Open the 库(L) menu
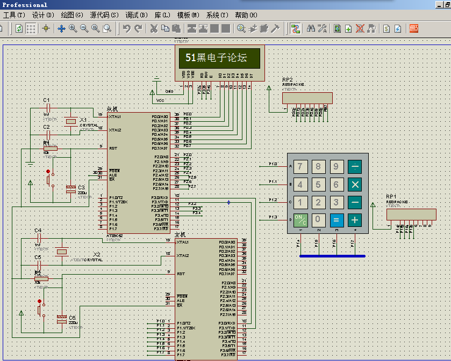 [162, 14]
